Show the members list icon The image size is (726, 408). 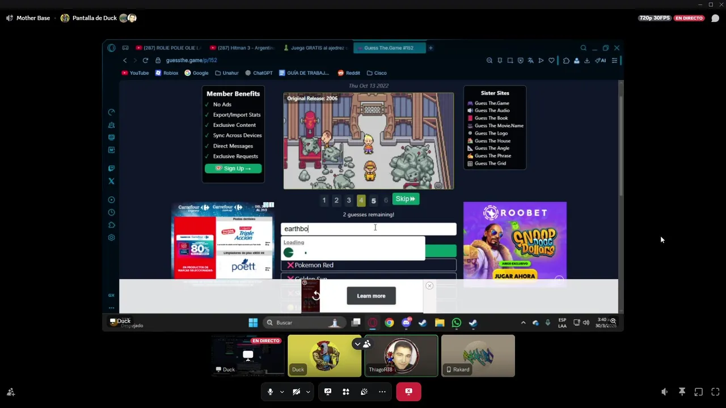coord(367,344)
